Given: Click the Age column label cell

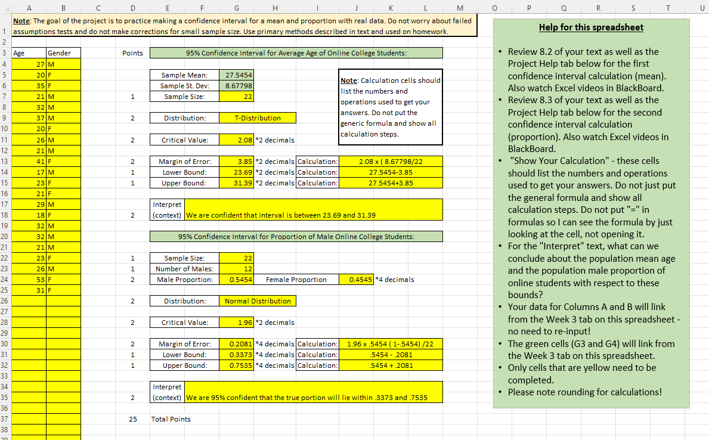Looking at the screenshot, I should pyautogui.click(x=29, y=53).
